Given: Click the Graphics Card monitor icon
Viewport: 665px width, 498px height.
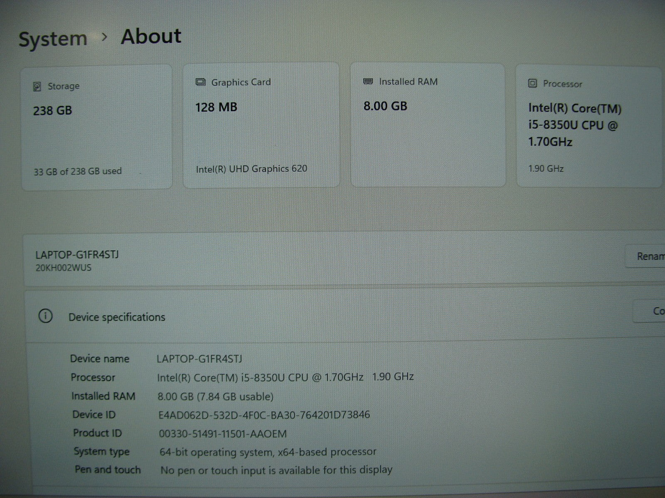Looking at the screenshot, I should pos(201,82).
